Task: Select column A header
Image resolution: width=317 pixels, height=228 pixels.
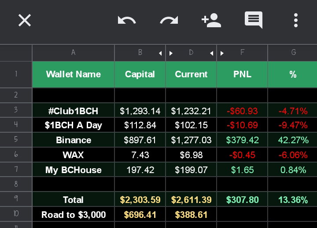Action: coord(74,53)
